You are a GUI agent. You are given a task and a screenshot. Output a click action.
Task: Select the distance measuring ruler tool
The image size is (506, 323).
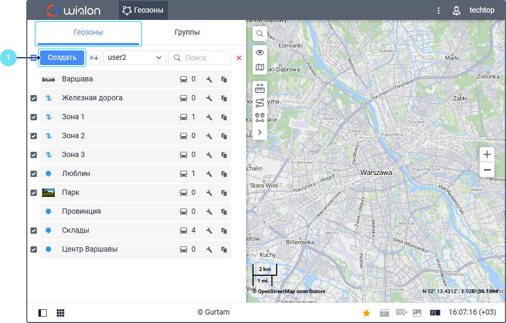pyautogui.click(x=260, y=89)
